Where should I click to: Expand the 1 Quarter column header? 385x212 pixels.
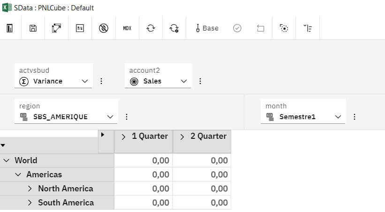tap(124, 136)
